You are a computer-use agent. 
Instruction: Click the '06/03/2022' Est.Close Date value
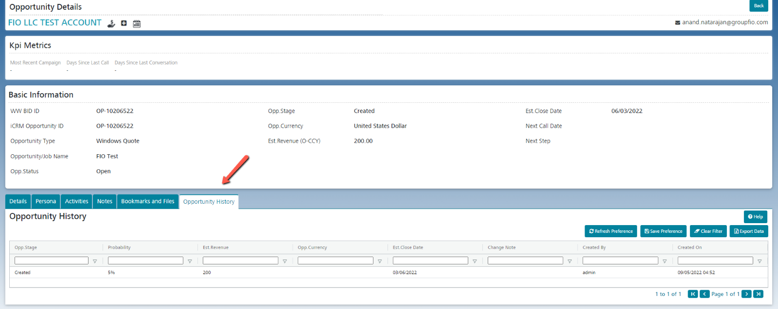(627, 111)
